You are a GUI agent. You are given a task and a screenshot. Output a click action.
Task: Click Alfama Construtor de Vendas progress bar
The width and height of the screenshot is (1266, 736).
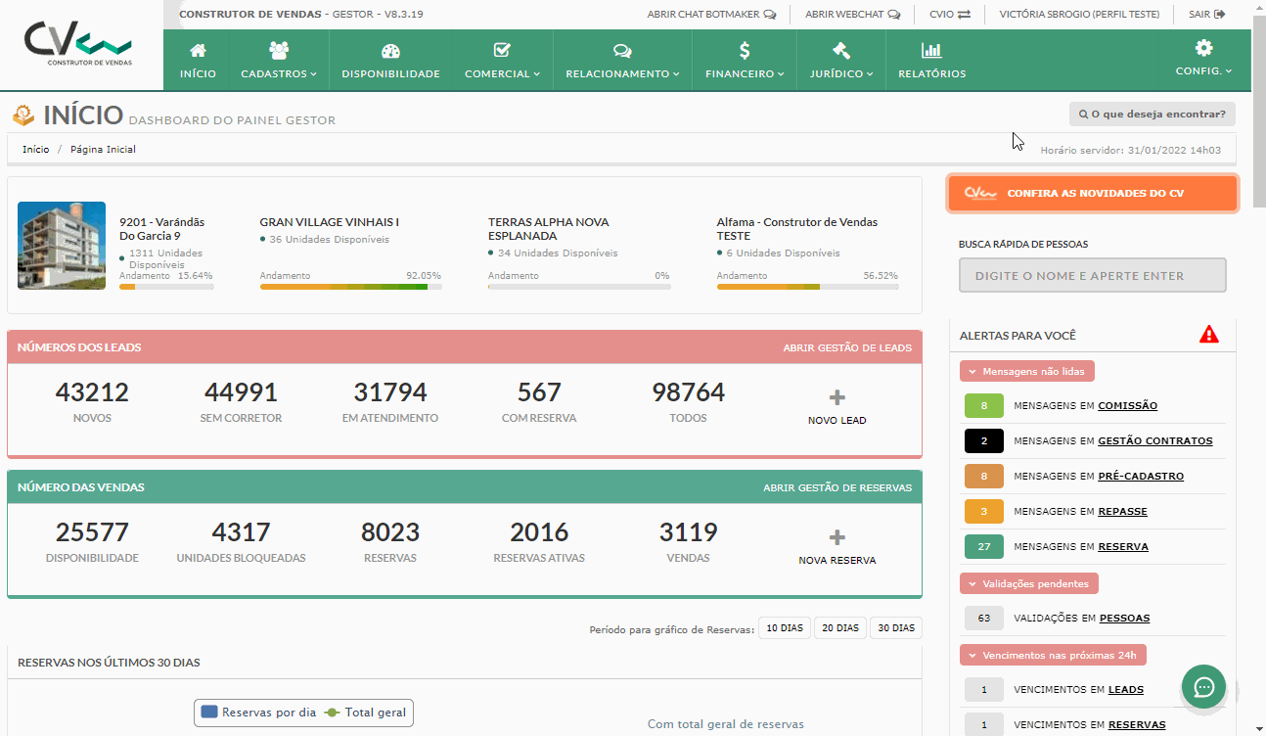807,287
